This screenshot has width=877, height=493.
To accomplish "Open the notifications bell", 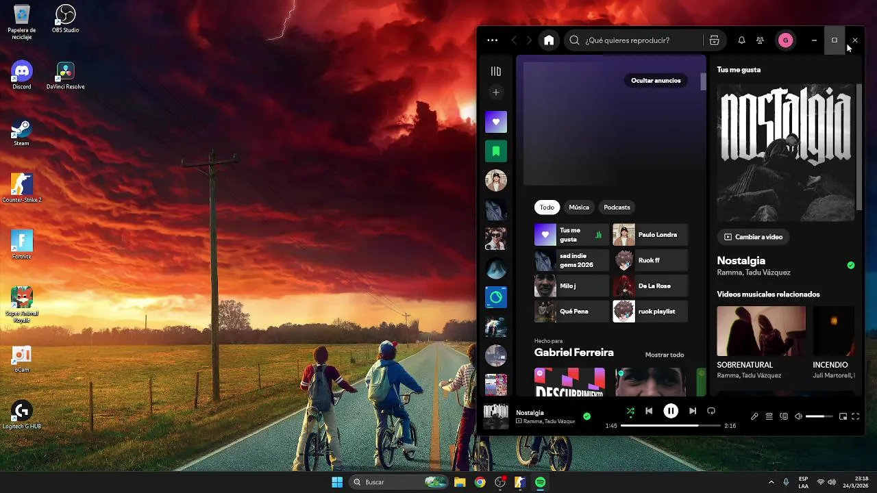I will coord(741,40).
